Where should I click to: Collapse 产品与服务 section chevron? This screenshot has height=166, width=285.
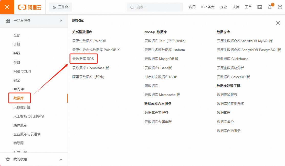[61, 21]
